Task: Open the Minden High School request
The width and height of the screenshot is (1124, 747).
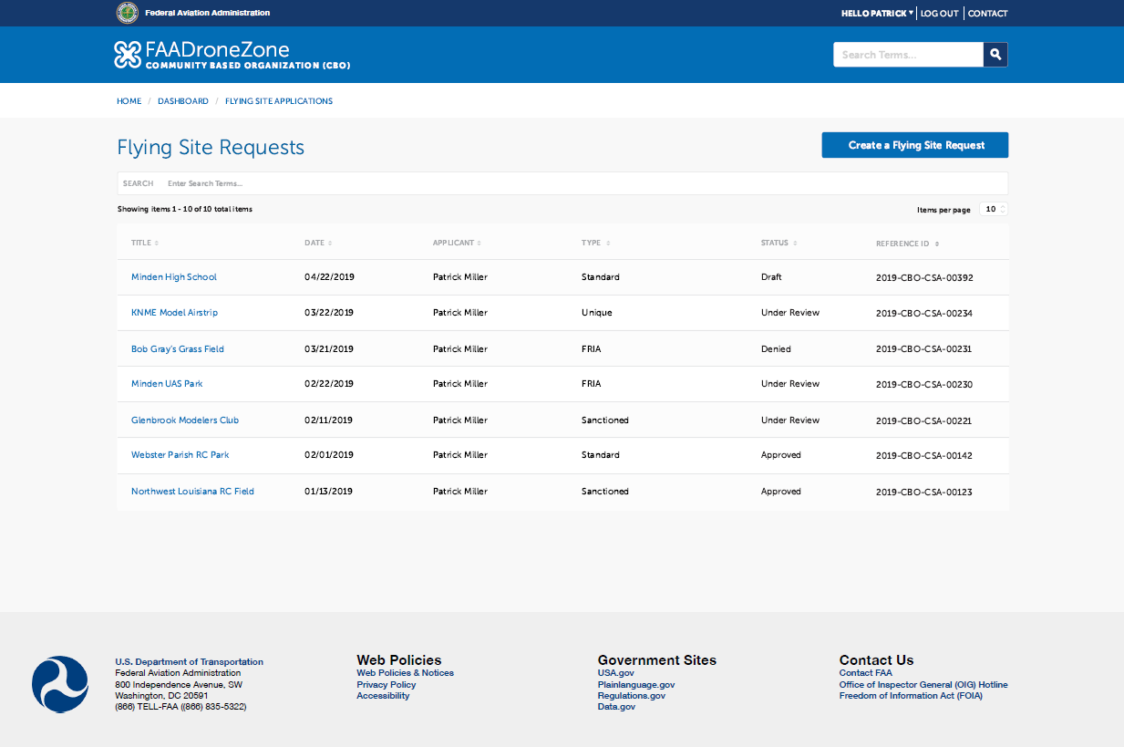Action: pos(174,277)
